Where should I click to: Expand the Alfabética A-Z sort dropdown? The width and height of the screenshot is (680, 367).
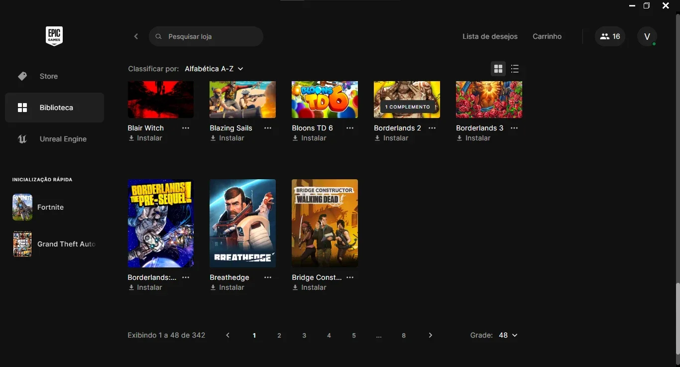(214, 69)
